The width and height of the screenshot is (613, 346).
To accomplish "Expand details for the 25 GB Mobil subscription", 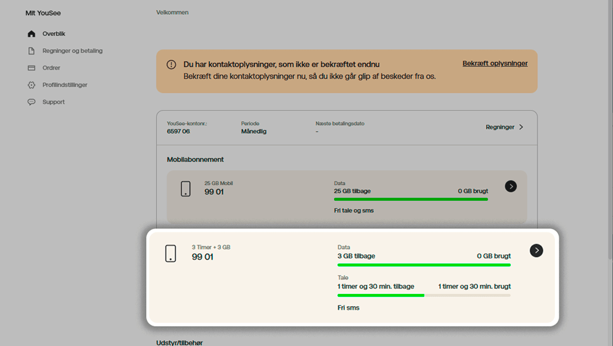I will point(511,186).
